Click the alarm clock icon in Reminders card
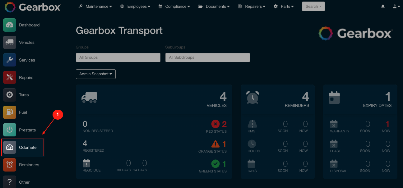This screenshot has width=403, height=188. (x=252, y=97)
